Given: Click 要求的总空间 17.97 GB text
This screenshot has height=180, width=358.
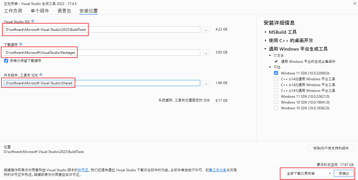Looking at the screenshot, I should [335, 164].
